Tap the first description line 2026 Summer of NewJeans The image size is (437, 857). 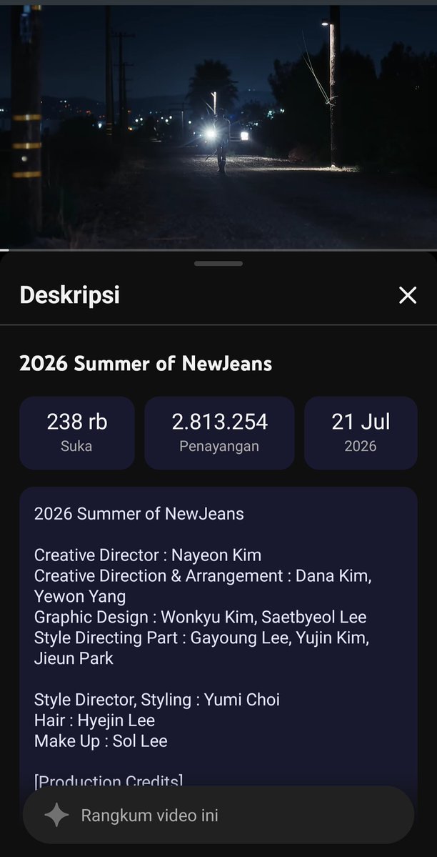(x=139, y=514)
